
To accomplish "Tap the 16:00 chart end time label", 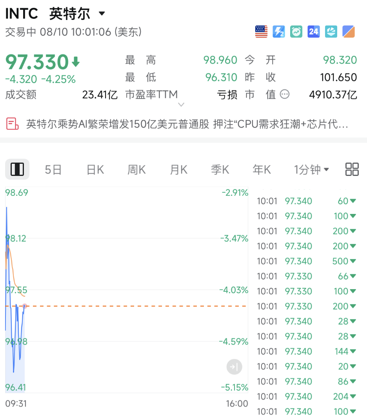I will click(237, 404).
